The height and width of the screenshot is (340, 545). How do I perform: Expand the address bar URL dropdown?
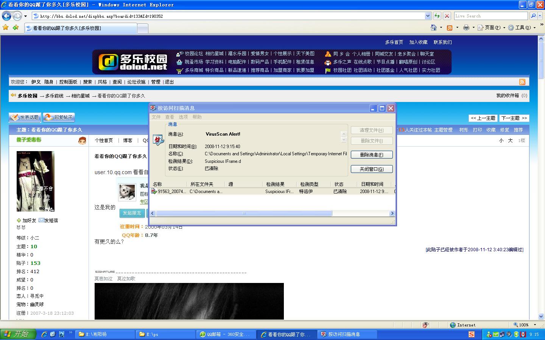click(x=428, y=16)
